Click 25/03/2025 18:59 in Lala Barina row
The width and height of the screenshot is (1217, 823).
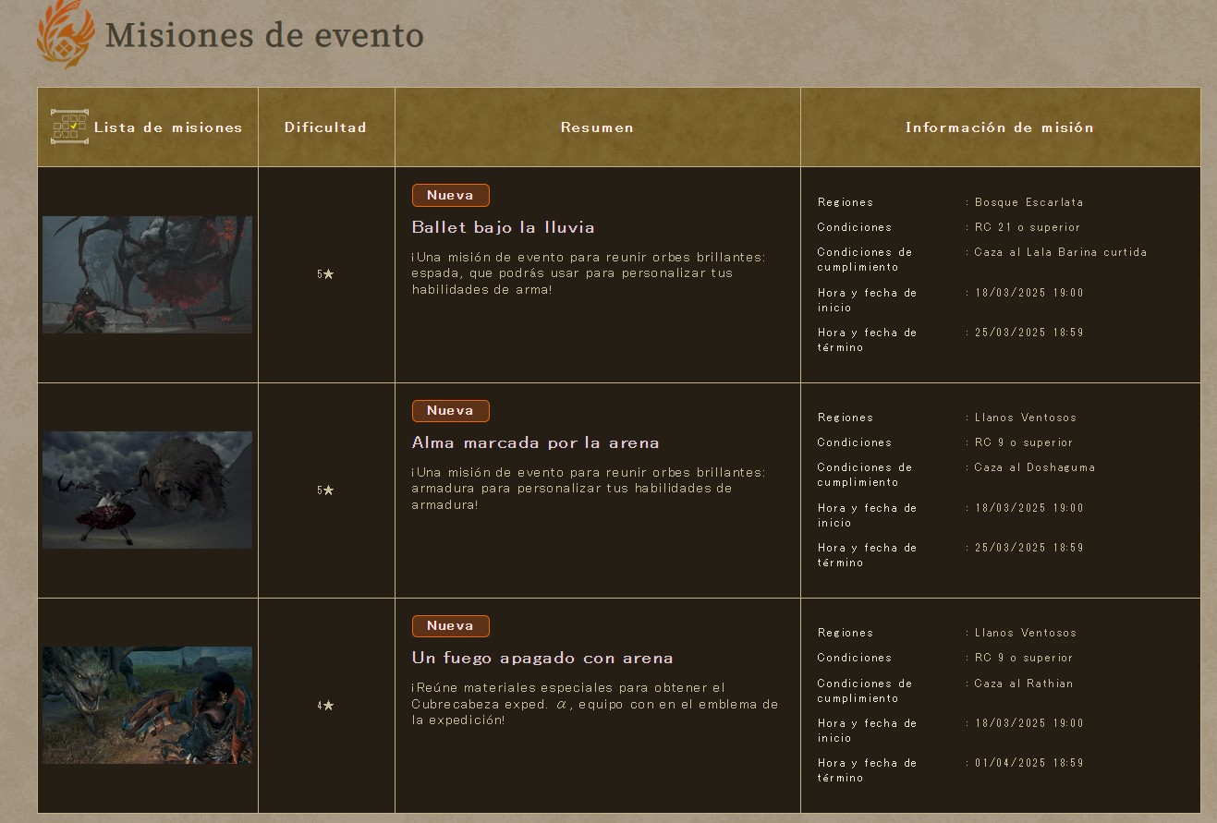click(x=1029, y=333)
